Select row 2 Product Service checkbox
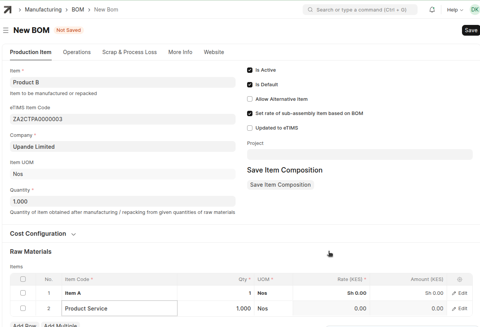This screenshot has width=480, height=327. [23, 308]
